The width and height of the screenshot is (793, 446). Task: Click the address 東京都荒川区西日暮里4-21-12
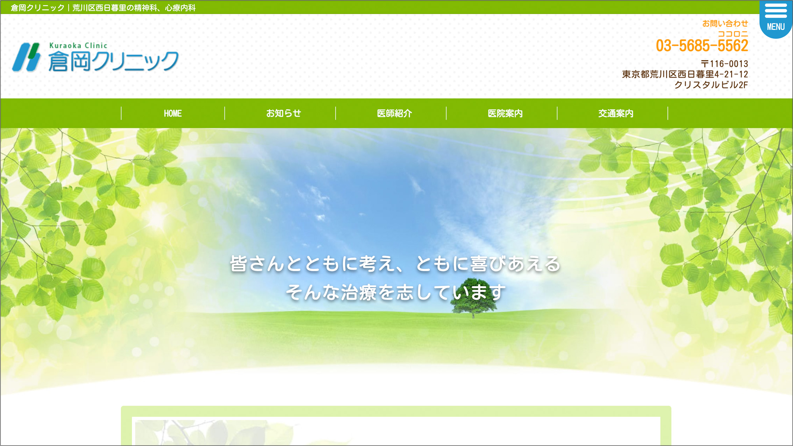pyautogui.click(x=685, y=74)
